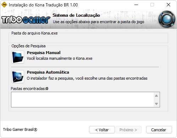The width and height of the screenshot is (177, 138).
Task: Click the Pasta do arquivo Kona.exe field
Action: [x=88, y=39]
